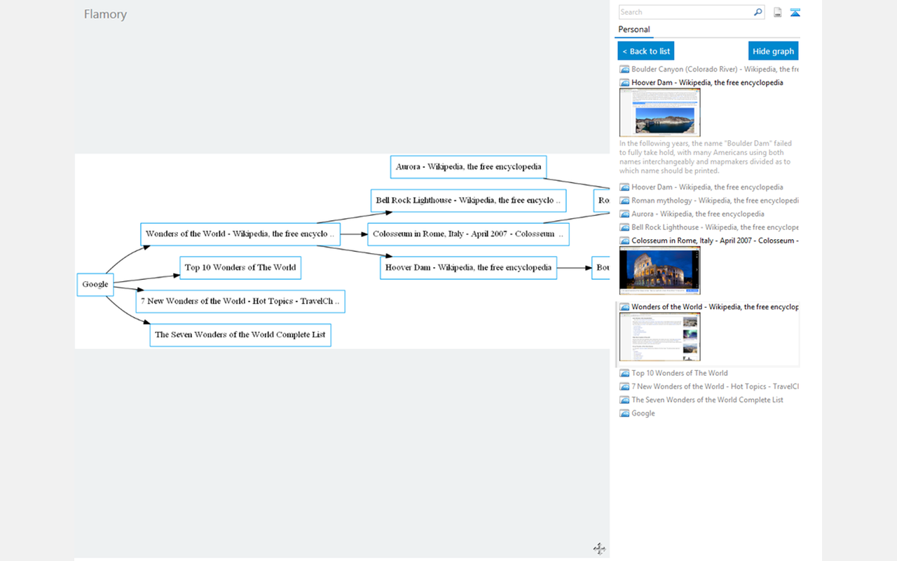Click the 7 New Wonders entry's icon

624,386
